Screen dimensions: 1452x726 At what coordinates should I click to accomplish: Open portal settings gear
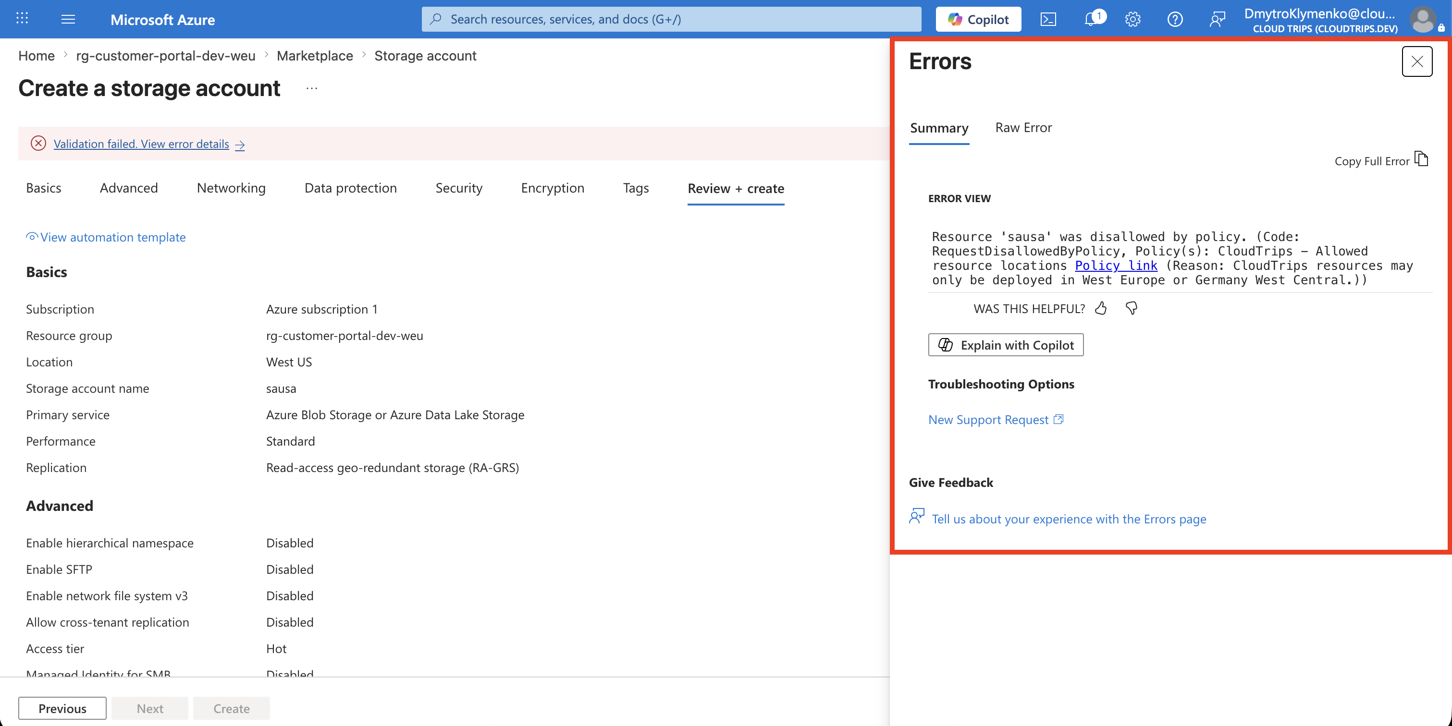[x=1133, y=19]
